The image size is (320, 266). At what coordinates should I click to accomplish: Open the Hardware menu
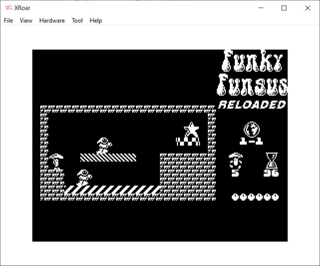tap(52, 20)
